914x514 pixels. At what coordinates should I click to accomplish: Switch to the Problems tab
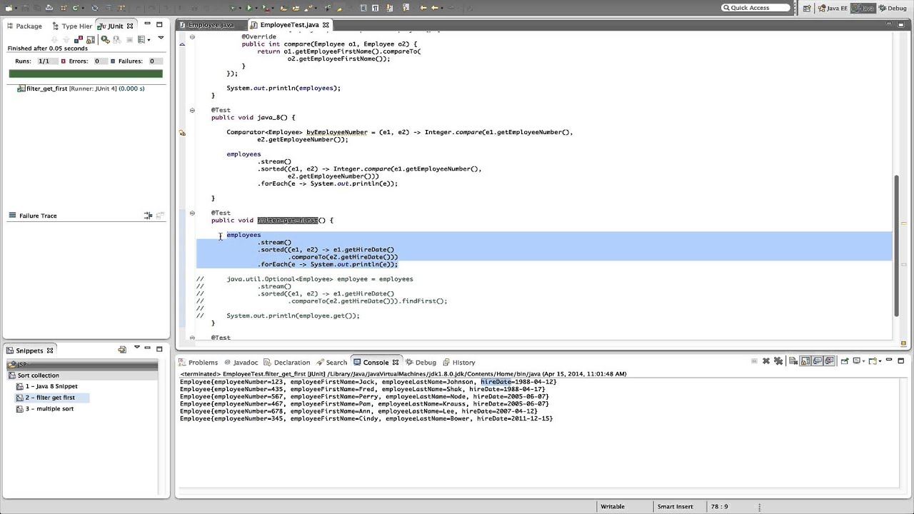point(198,362)
